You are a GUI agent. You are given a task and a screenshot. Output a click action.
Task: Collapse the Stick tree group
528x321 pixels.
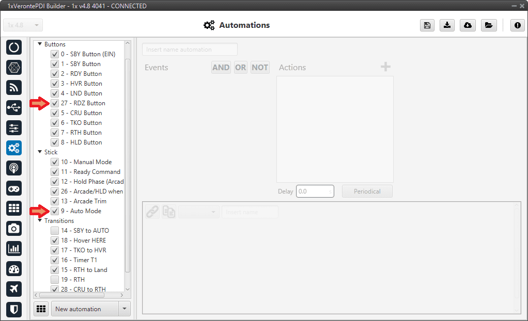pyautogui.click(x=40, y=152)
